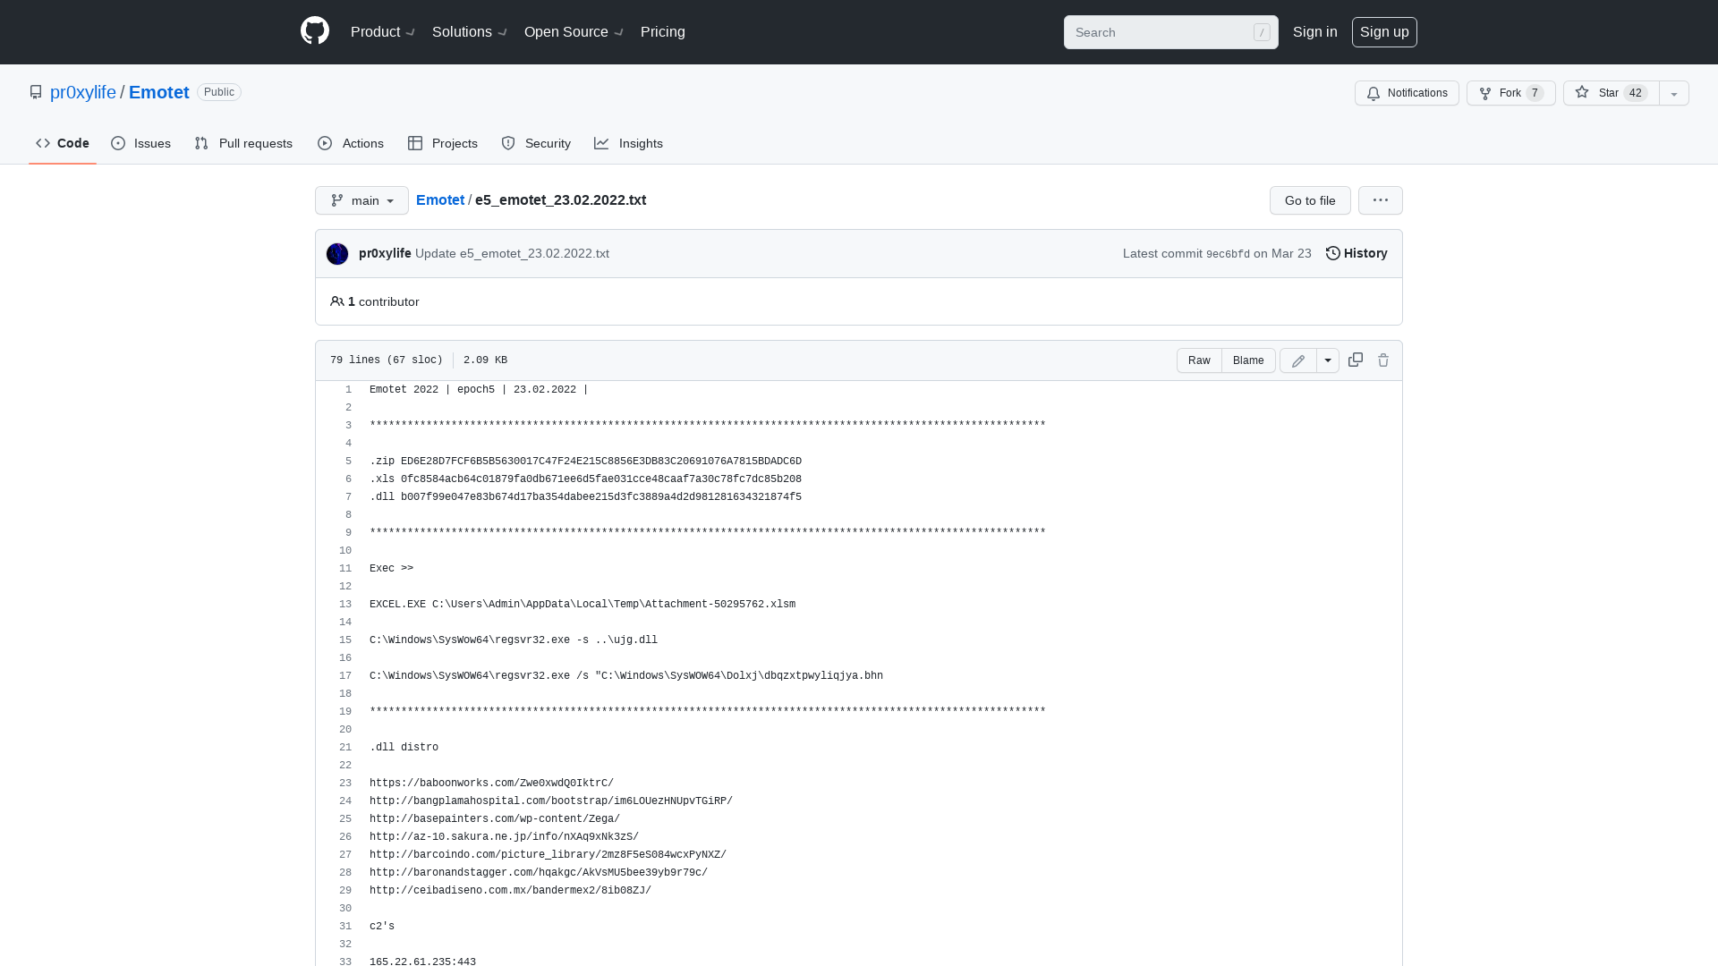
Task: Switch to the Actions tab
Action: [x=351, y=143]
